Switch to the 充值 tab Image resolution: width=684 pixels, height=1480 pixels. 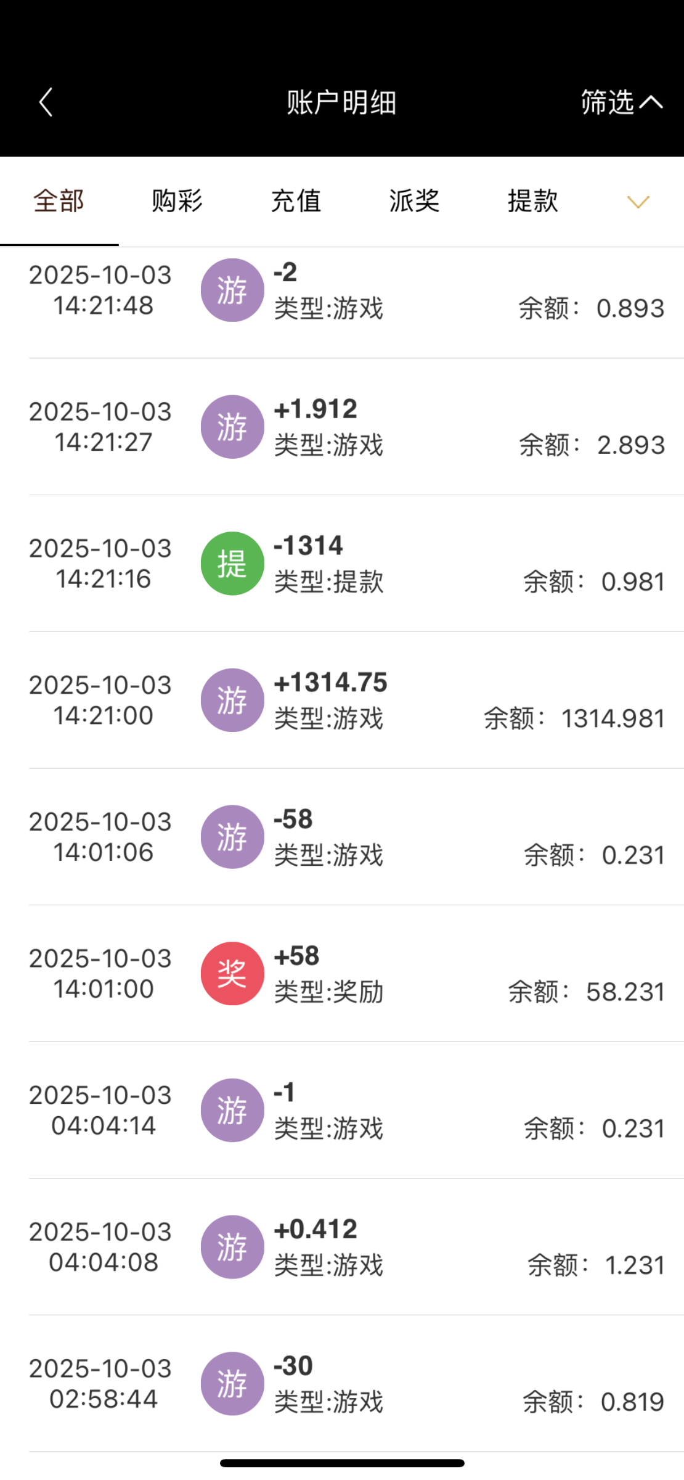[296, 201]
